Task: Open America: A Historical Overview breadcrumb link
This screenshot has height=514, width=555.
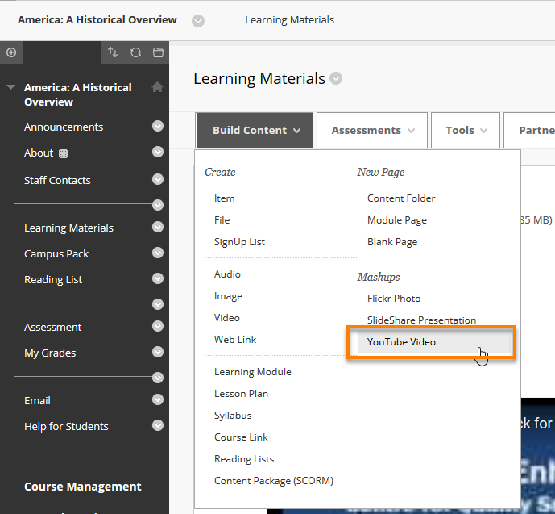Action: click(x=97, y=20)
